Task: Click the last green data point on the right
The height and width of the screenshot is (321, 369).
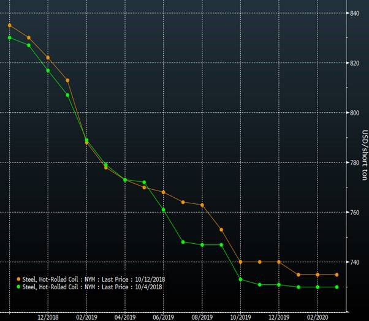Action: [x=337, y=287]
